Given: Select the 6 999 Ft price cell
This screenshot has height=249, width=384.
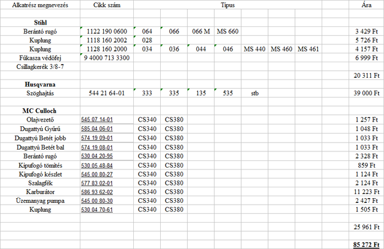Looking at the screenshot, I should coord(367,58).
